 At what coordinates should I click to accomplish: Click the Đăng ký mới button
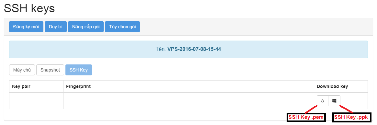26,27
